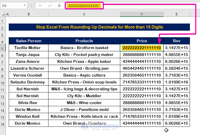This screenshot has width=200, height=135.
Task: Select Rev cell in Teofila Motter row
Action: pyautogui.click(x=176, y=48)
